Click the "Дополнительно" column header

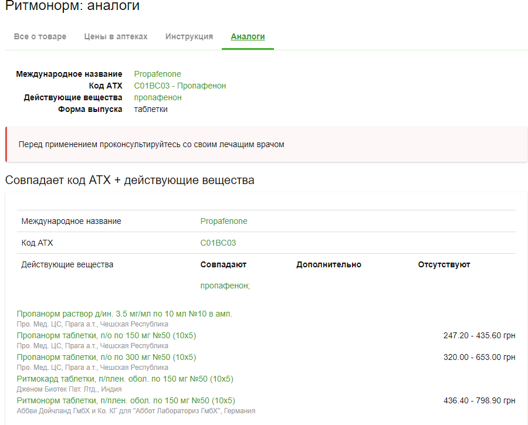coord(329,265)
